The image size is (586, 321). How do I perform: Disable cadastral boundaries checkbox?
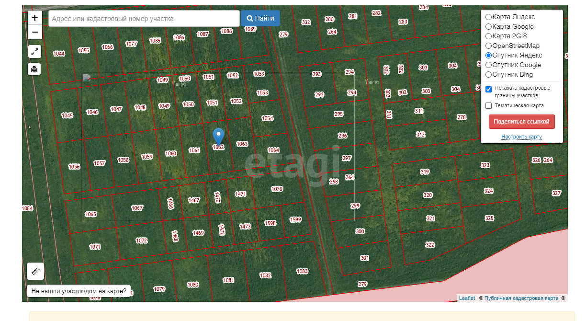click(488, 89)
